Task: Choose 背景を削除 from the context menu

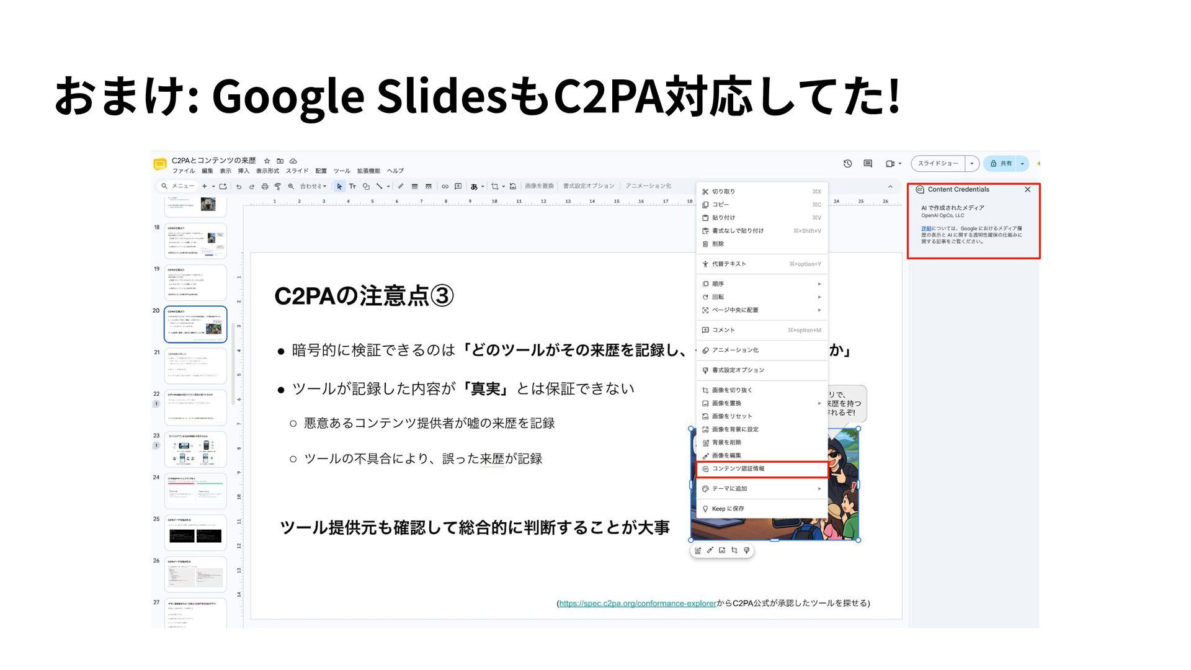Action: point(762,443)
